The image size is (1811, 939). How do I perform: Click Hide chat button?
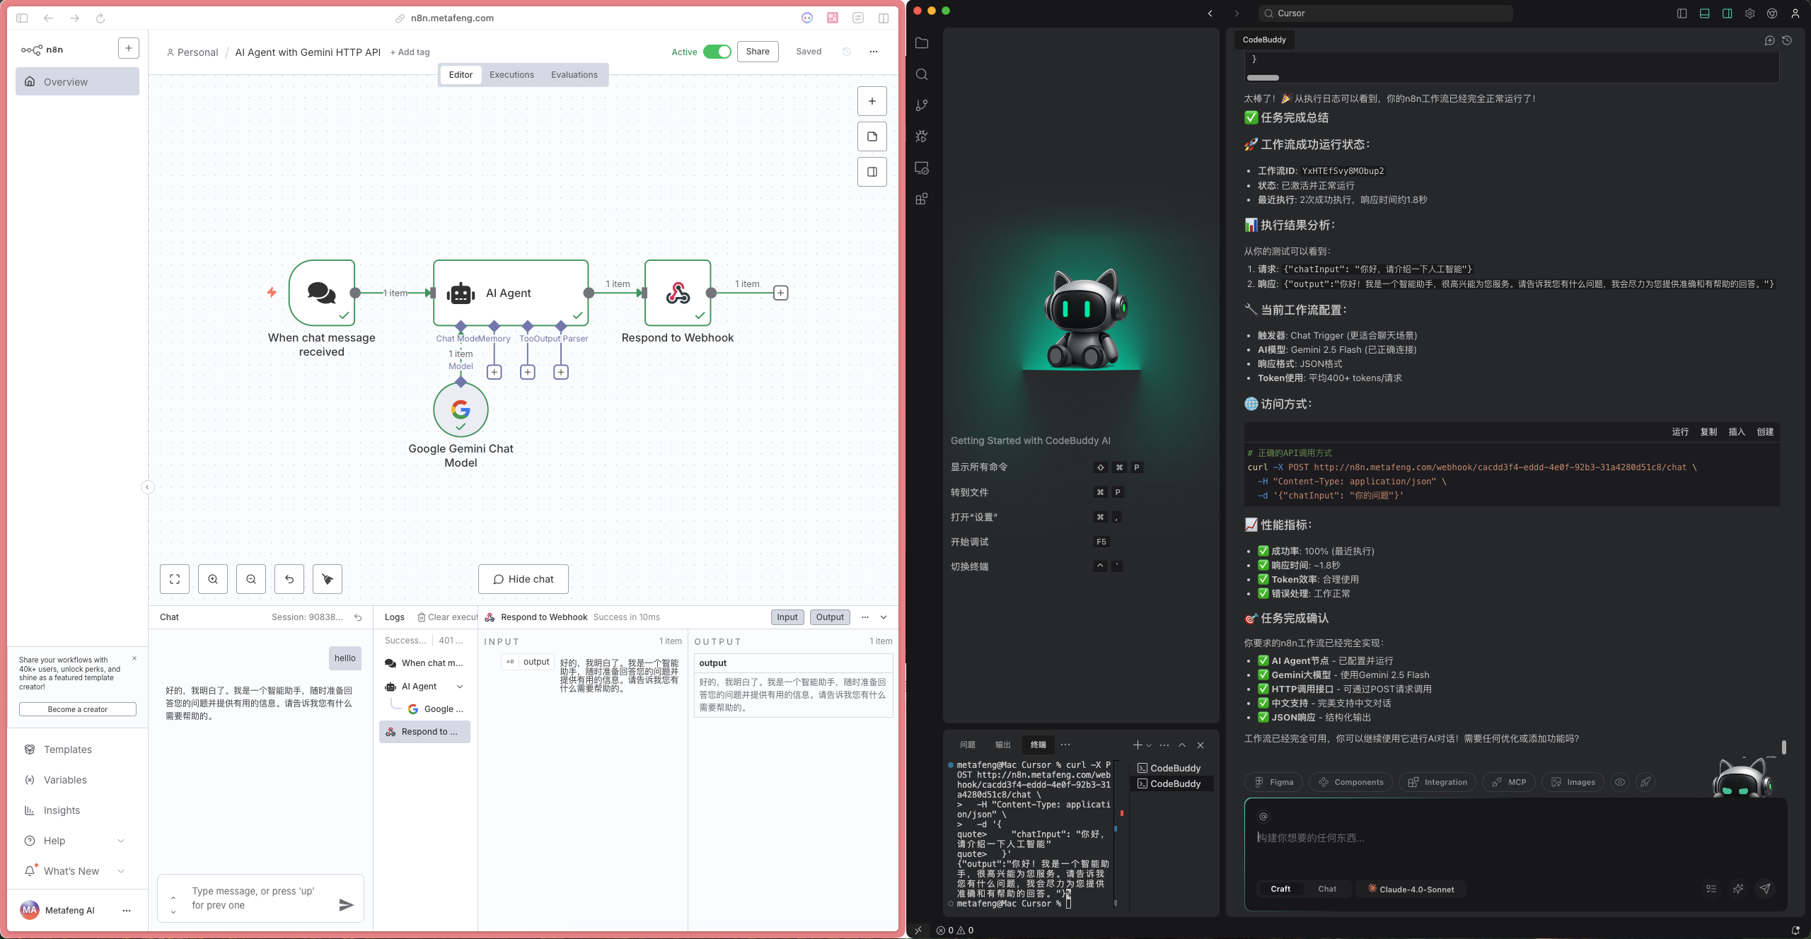pyautogui.click(x=523, y=579)
